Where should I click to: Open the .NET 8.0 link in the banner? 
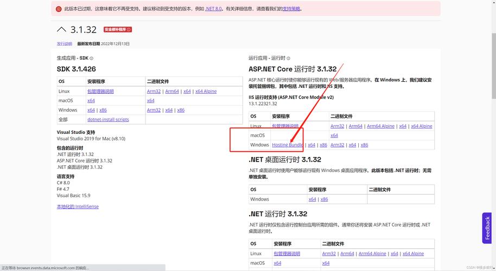(213, 9)
